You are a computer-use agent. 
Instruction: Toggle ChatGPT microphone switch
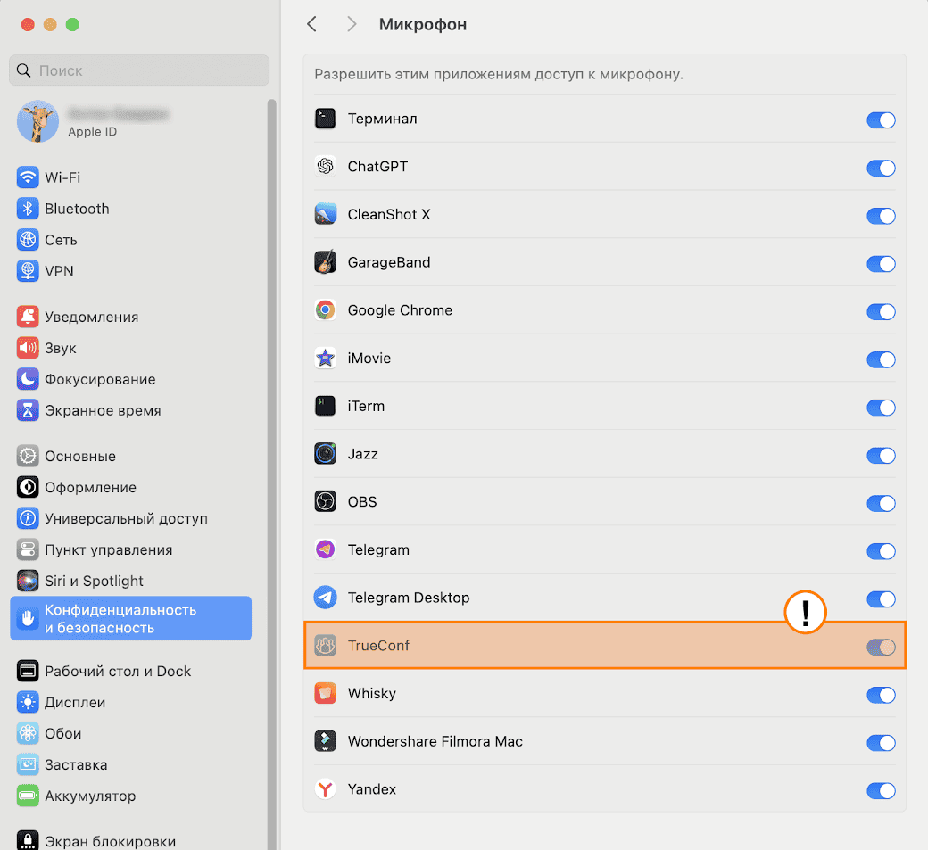pos(881,168)
